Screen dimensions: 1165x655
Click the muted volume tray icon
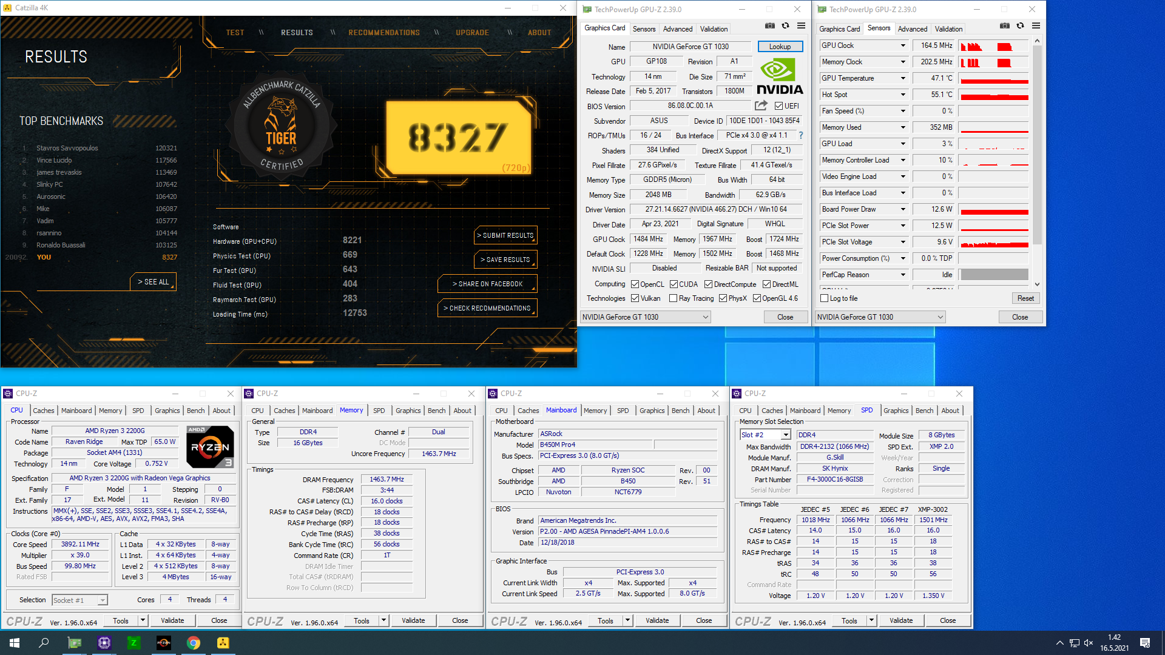click(x=1089, y=643)
